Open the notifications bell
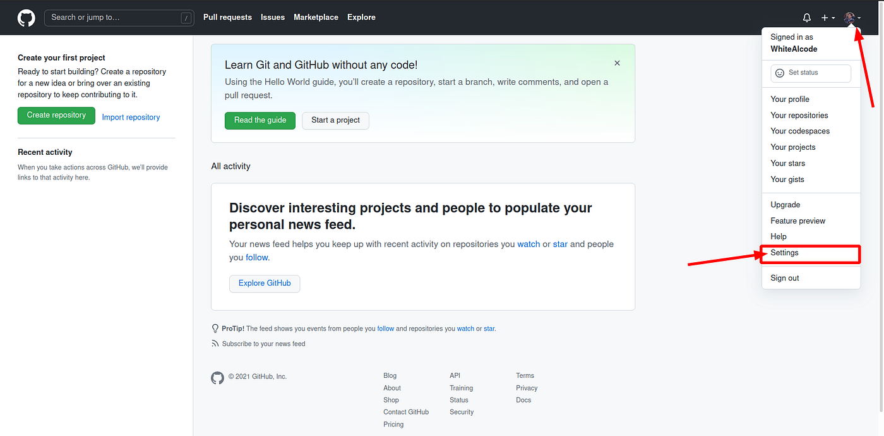884x436 pixels. coord(806,17)
